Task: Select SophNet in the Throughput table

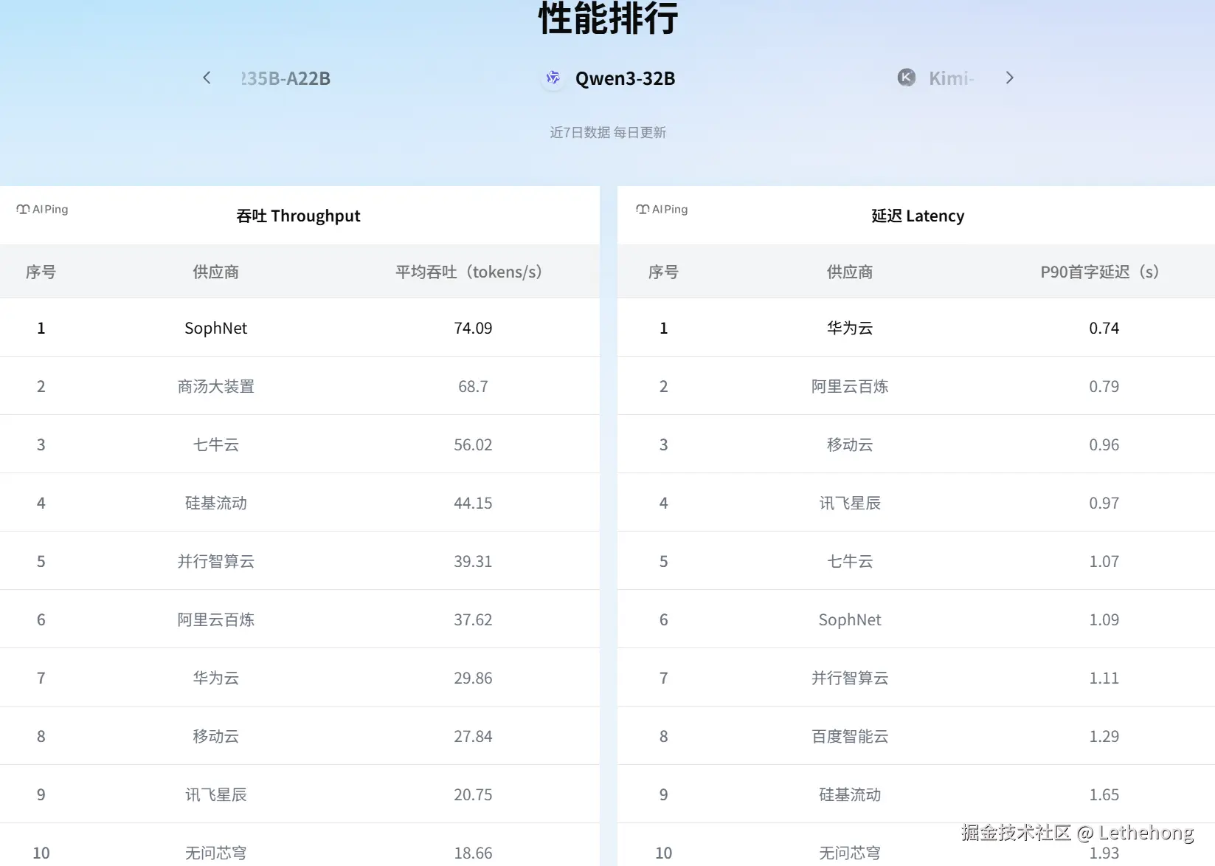Action: 216,328
